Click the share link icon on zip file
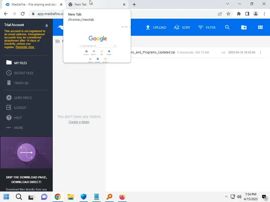The height and width of the screenshot is (202, 270). 223,52
